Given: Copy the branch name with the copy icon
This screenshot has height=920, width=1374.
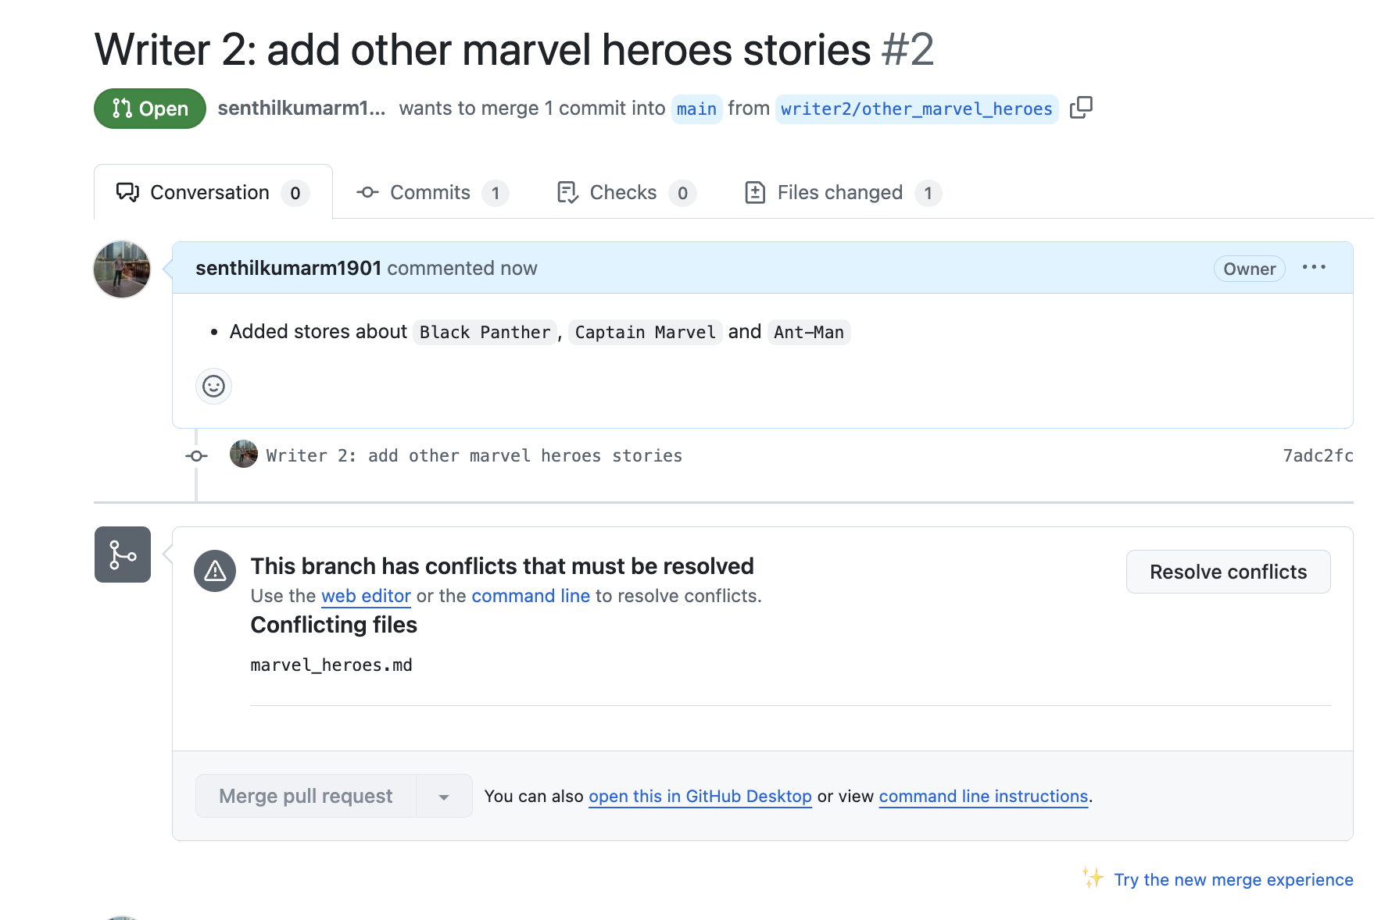Looking at the screenshot, I should (x=1081, y=108).
